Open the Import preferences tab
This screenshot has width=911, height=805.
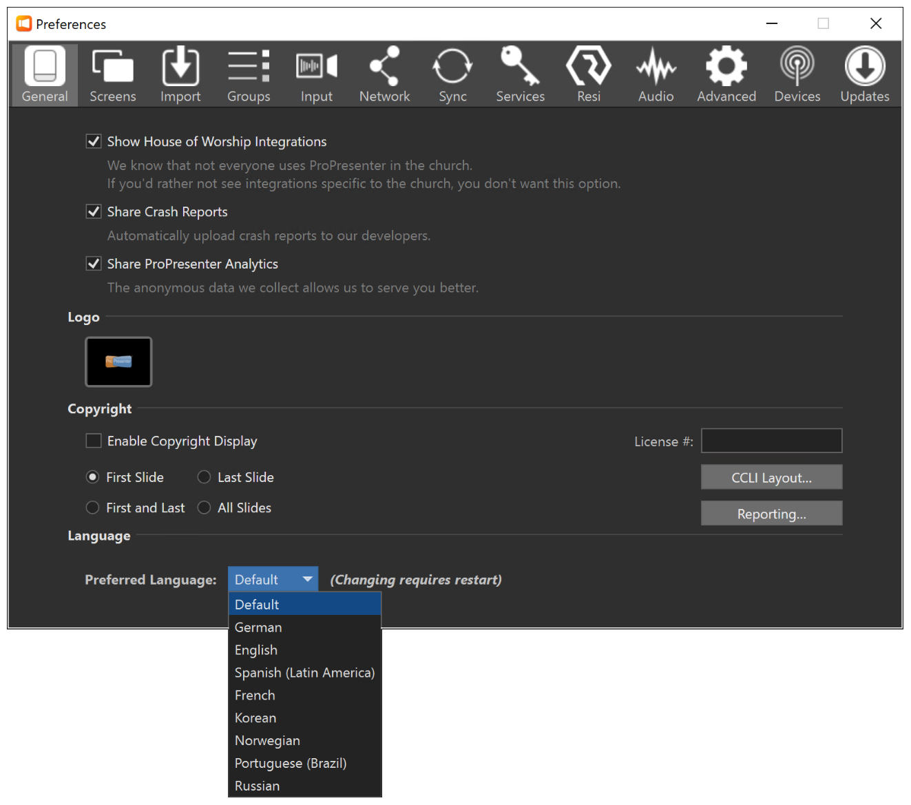click(x=180, y=74)
